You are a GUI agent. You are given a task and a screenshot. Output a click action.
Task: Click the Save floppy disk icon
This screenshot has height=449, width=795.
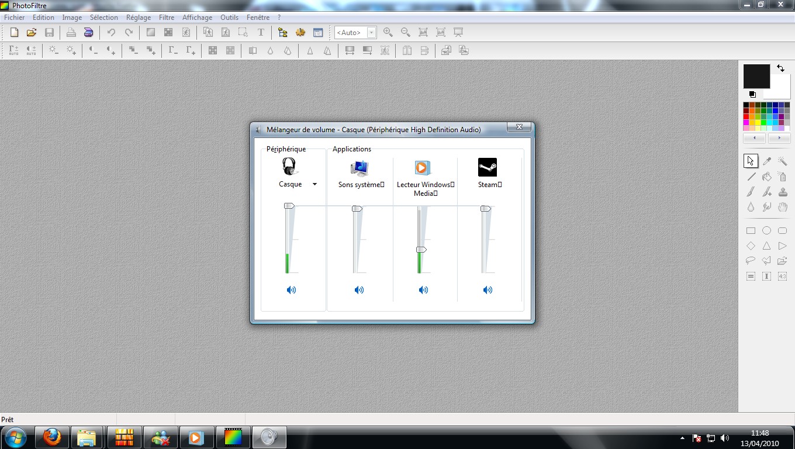tap(49, 33)
